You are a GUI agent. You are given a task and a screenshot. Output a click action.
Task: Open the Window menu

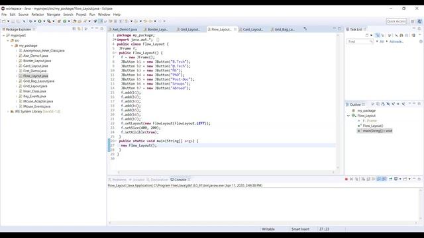[x=104, y=15]
